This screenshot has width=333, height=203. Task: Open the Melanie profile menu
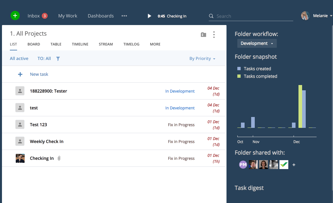click(x=317, y=16)
